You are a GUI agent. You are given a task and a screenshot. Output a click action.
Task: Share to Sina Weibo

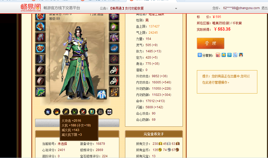(x=218, y=55)
